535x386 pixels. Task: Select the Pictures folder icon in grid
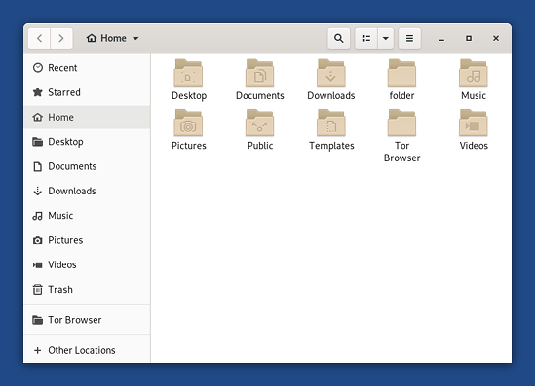point(189,123)
